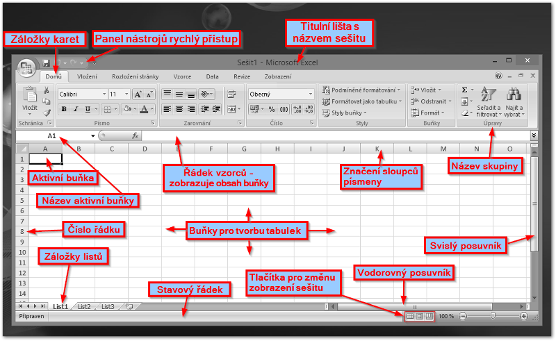Apply percent style to the cell

(272, 109)
